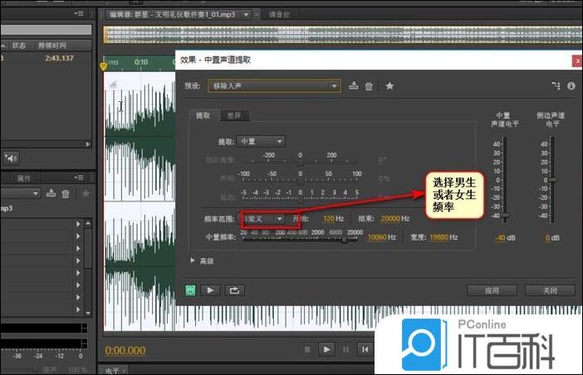Delete the preset using trash icon
Screen dimensions: 583x375
pyautogui.click(x=369, y=85)
